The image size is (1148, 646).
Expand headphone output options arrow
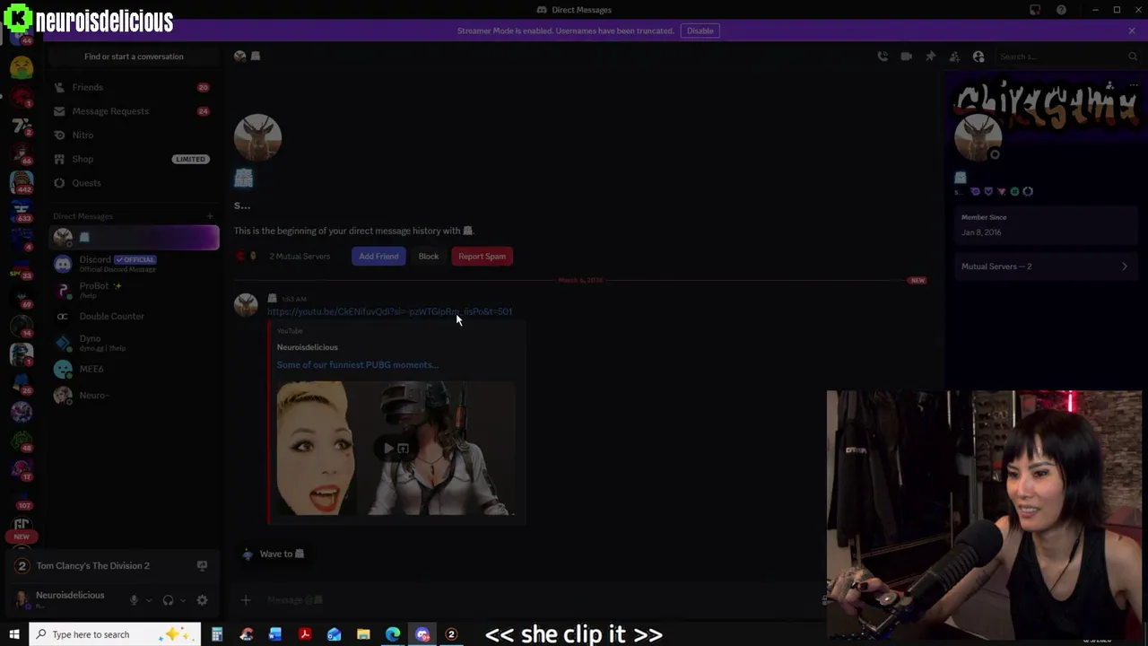click(182, 600)
